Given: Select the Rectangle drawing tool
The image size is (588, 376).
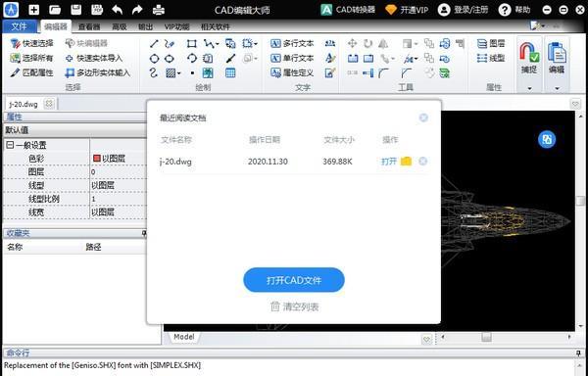Looking at the screenshot, I should pyautogui.click(x=192, y=44).
